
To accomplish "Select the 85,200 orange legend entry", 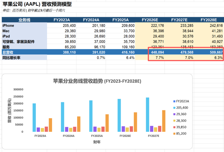I will click(x=180, y=133).
